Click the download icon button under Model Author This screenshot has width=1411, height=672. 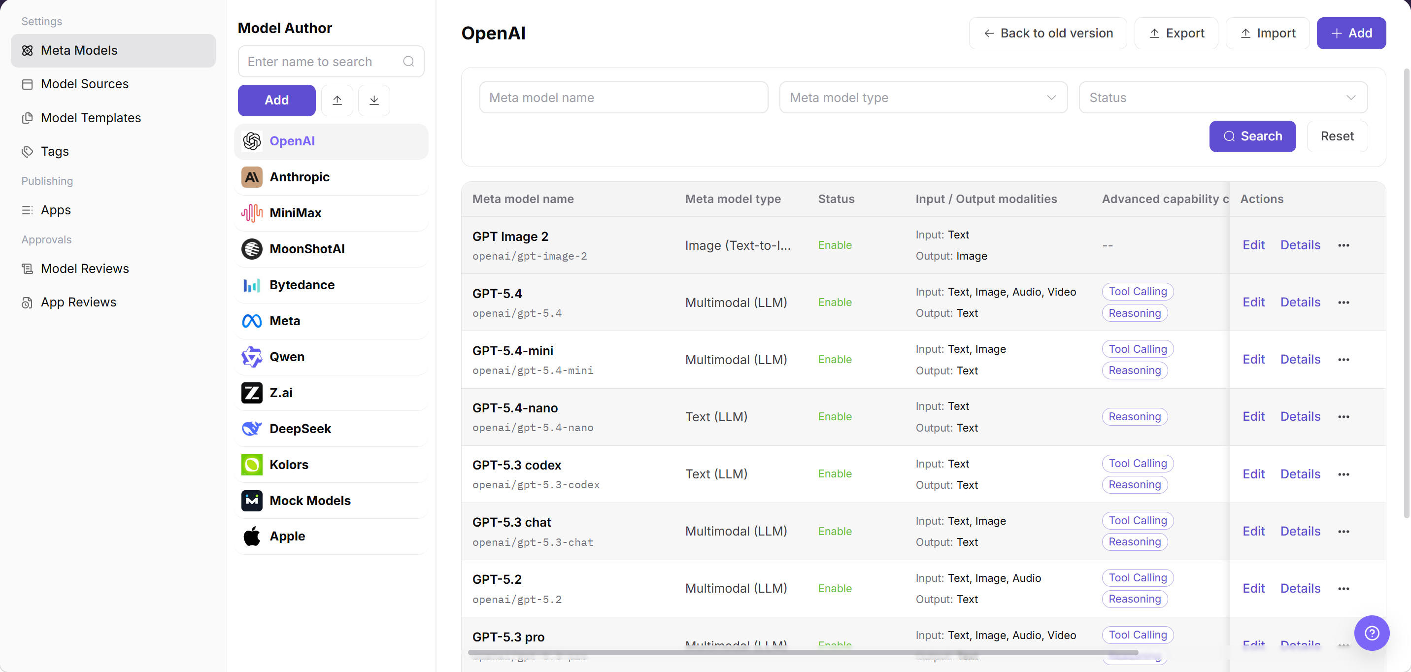pos(374,100)
